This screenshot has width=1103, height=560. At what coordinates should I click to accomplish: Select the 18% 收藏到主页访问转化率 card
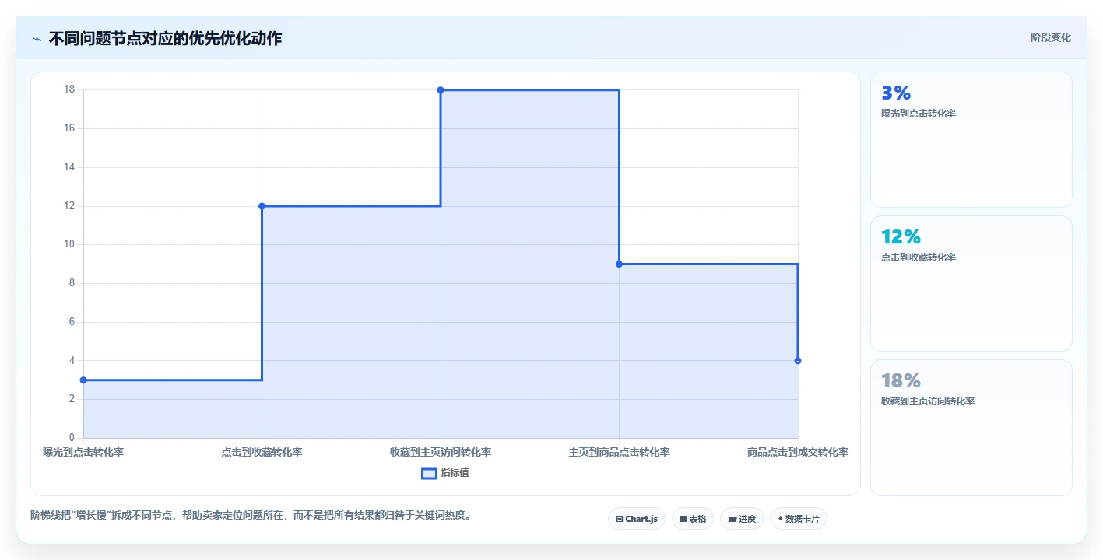pyautogui.click(x=971, y=428)
